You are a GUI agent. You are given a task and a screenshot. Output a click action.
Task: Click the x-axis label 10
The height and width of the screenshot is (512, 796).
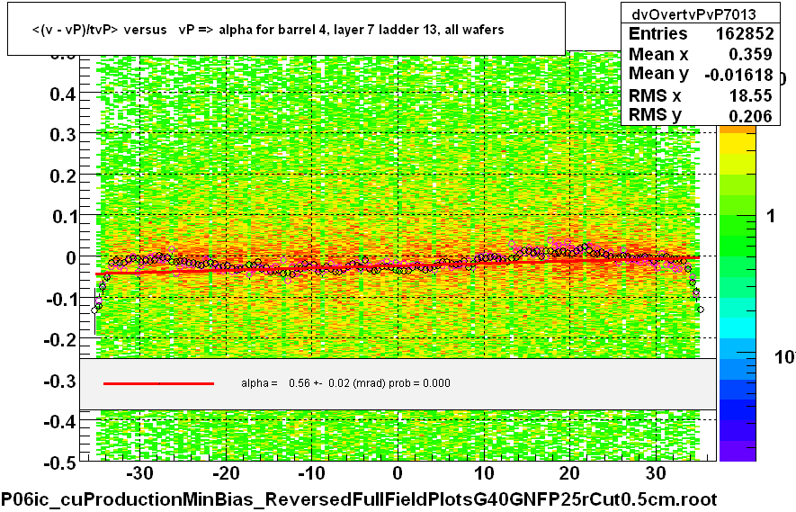484,473
